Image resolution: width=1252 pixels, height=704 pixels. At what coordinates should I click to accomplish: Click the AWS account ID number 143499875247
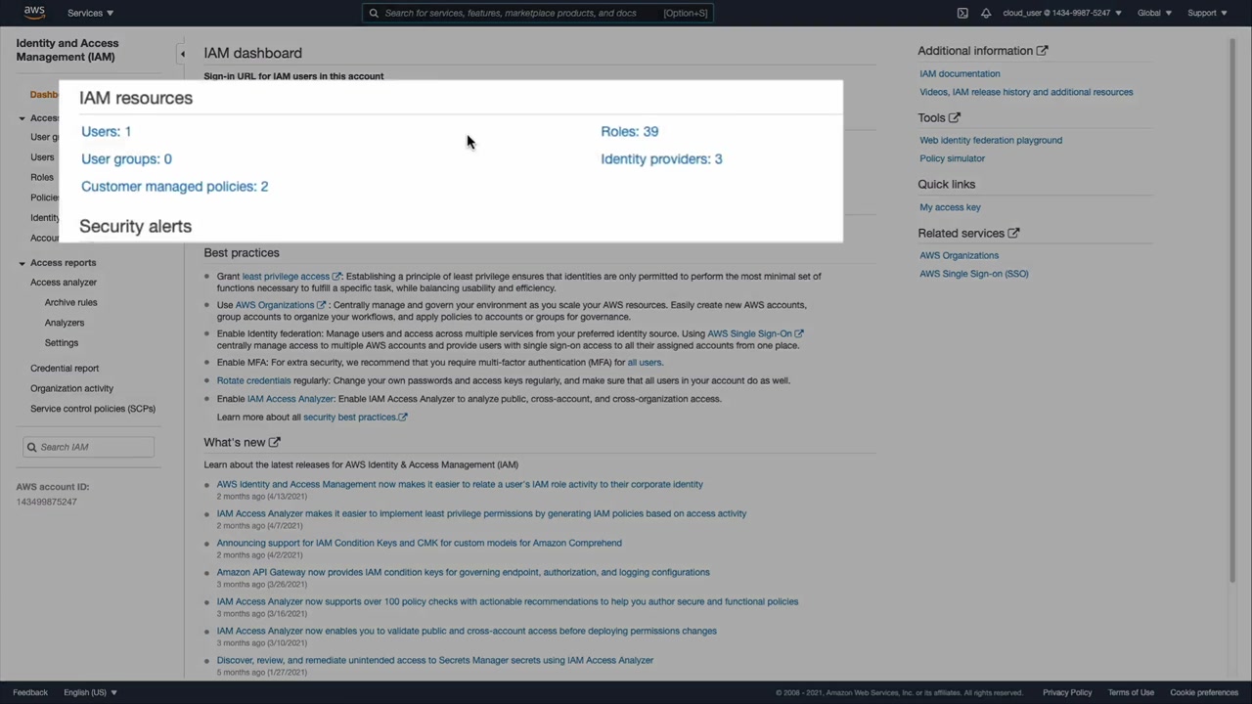[x=46, y=502]
